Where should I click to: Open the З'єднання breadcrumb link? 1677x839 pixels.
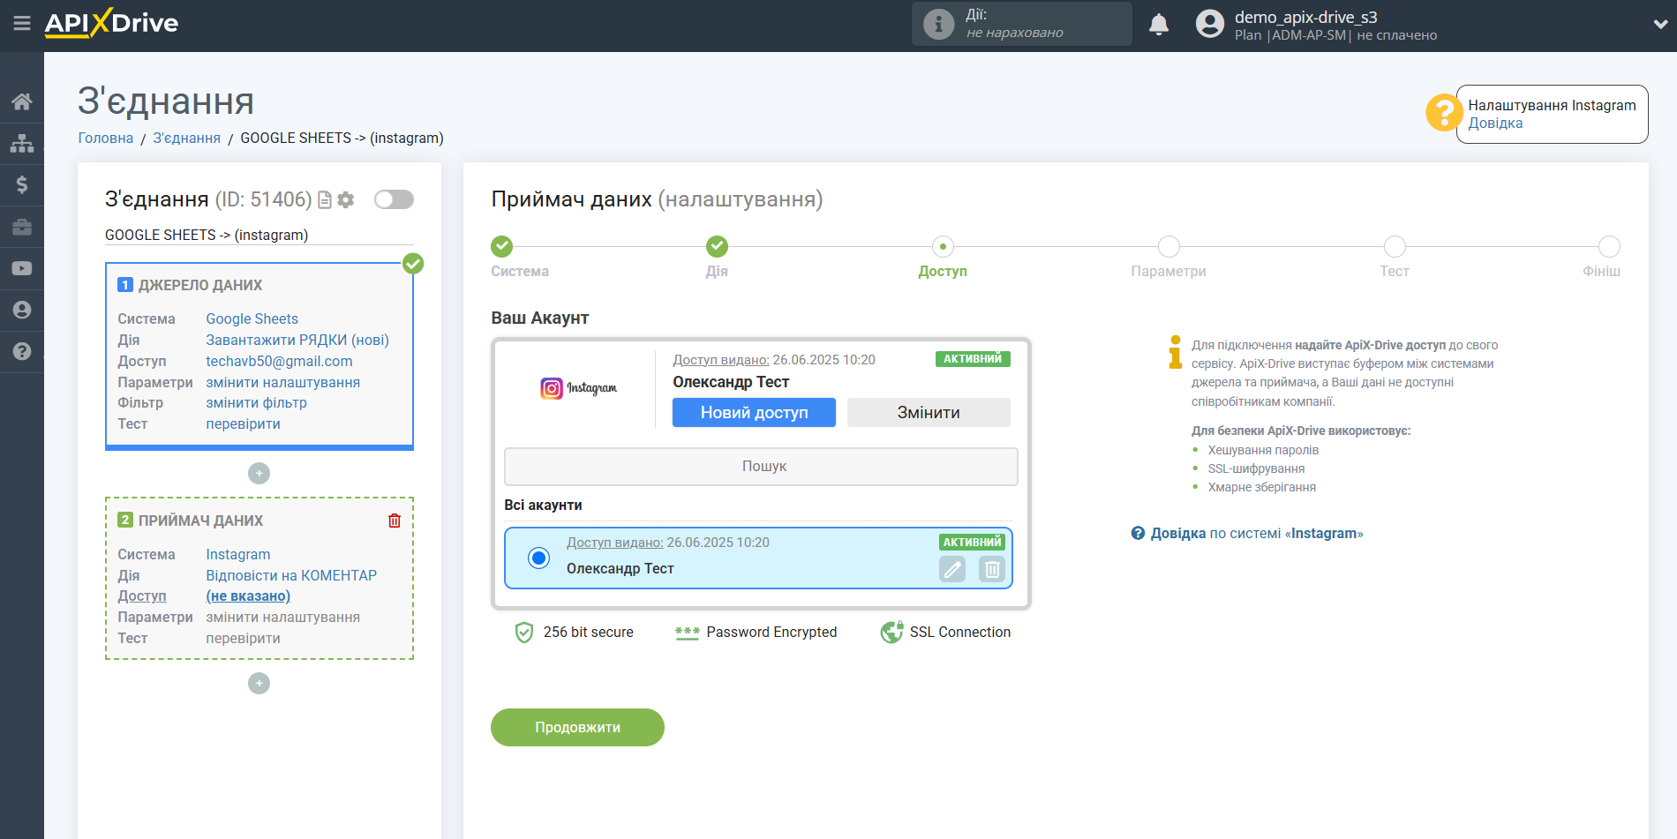point(186,138)
